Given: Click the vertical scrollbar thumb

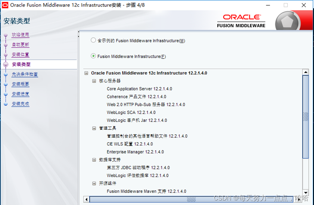Looking at the screenshot, I should 306,117.
